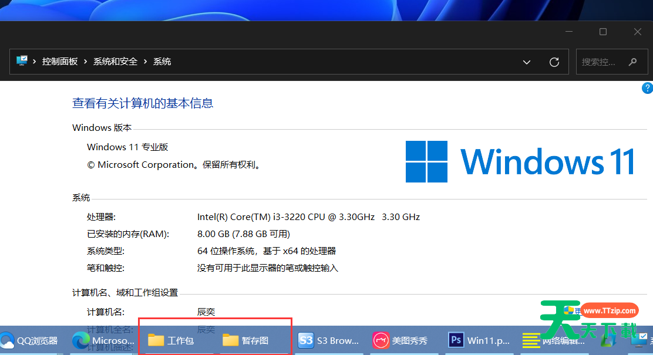Open the address bar history dropdown
Viewport: 653px width, 355px height.
tap(527, 61)
